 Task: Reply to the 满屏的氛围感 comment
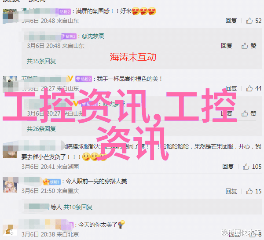231,21
